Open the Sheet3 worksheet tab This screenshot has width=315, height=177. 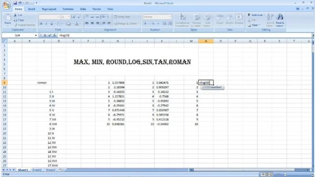tap(50, 170)
